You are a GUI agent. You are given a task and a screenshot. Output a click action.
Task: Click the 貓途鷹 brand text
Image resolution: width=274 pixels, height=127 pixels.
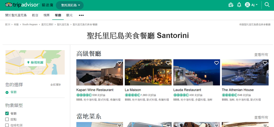point(47,5)
